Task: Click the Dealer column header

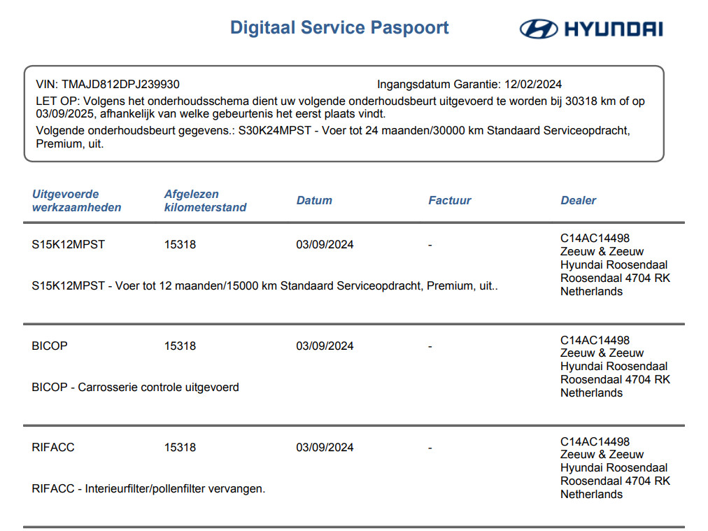Action: pos(578,201)
